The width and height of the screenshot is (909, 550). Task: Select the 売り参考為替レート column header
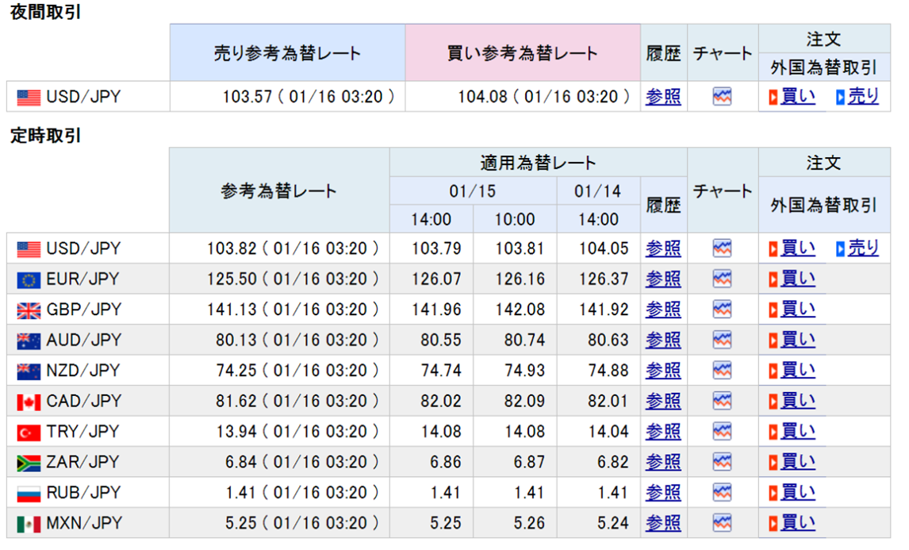click(x=288, y=53)
